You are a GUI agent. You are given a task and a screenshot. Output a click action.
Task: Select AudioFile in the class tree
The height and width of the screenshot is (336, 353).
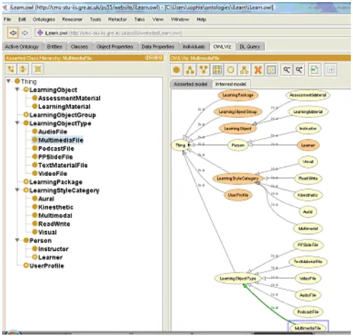point(53,132)
